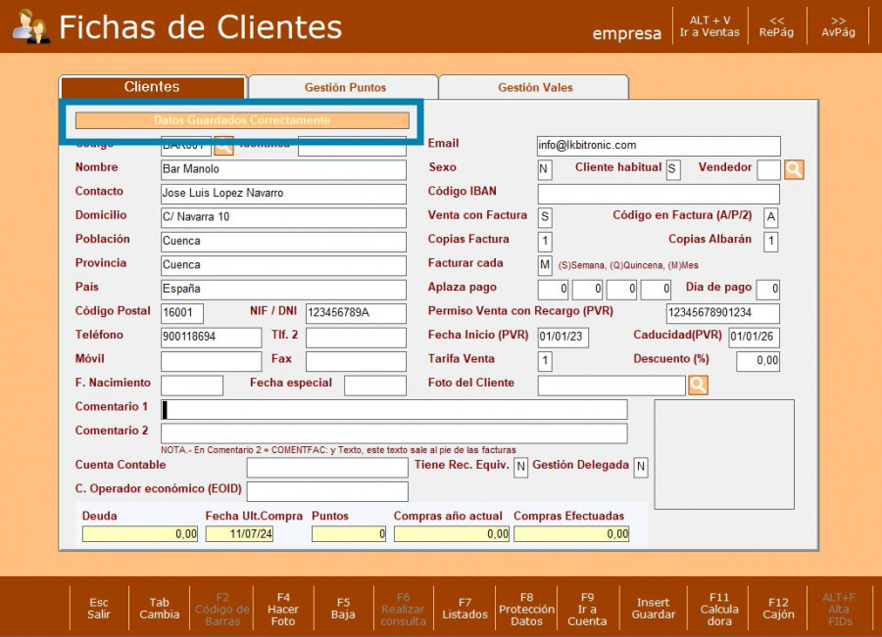Screen dimensions: 882x637
Task: Click the F8 Protección Datos button
Action: pos(526,609)
